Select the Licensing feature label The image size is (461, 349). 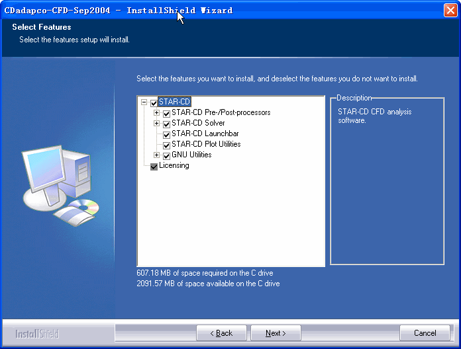174,165
